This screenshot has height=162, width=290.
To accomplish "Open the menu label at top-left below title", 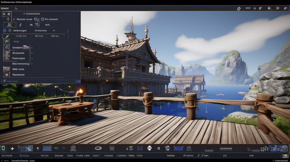I will (x=5, y=8).
